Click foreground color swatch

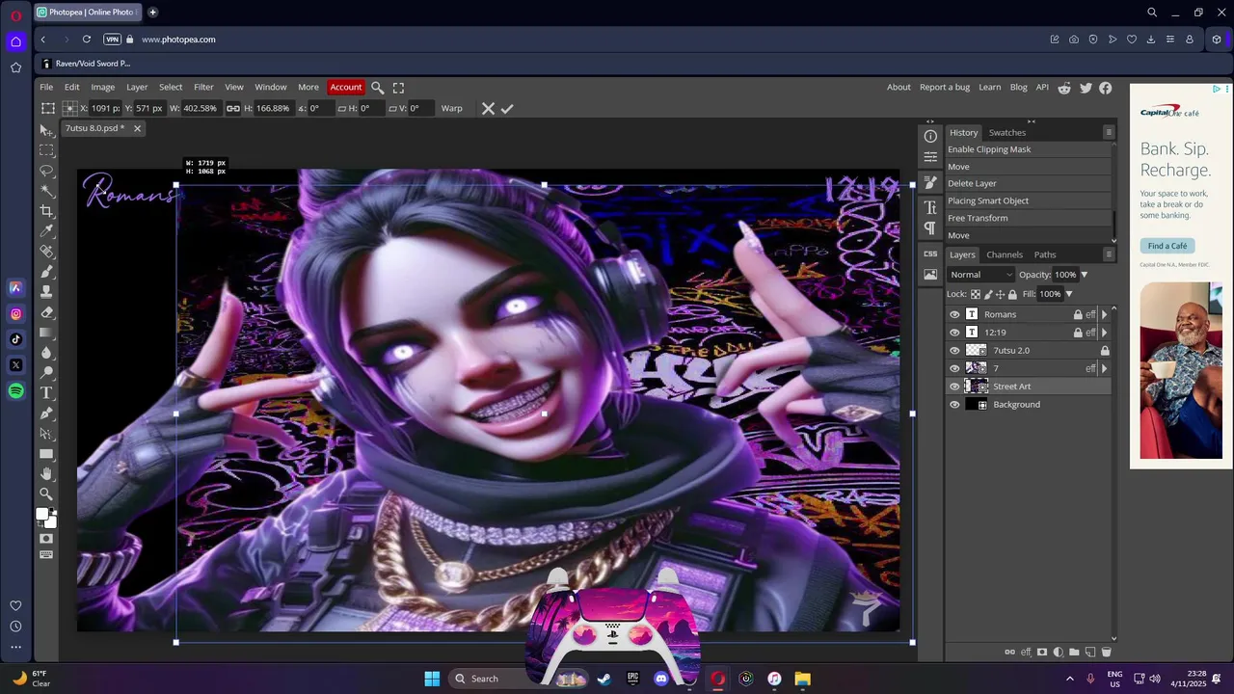coord(42,516)
